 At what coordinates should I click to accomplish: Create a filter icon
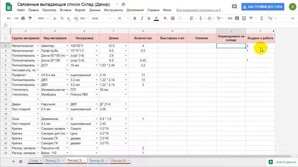[x=251, y=19]
